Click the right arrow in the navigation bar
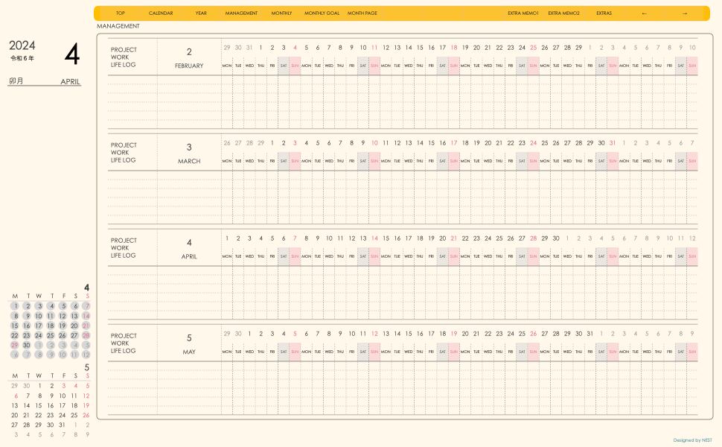722x447 pixels. 685,13
